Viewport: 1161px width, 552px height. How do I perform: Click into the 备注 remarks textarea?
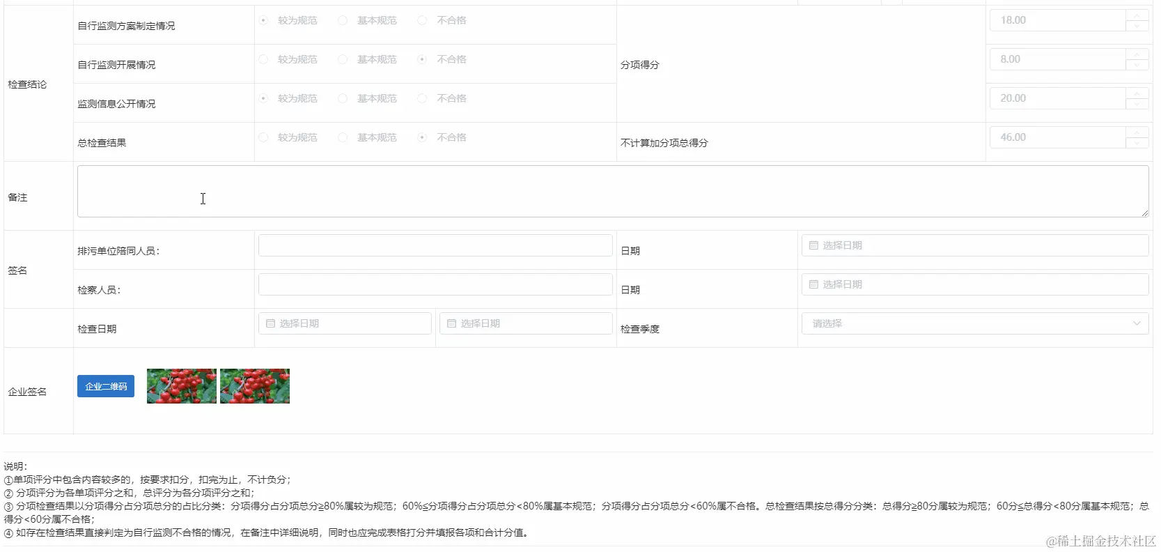coord(613,191)
